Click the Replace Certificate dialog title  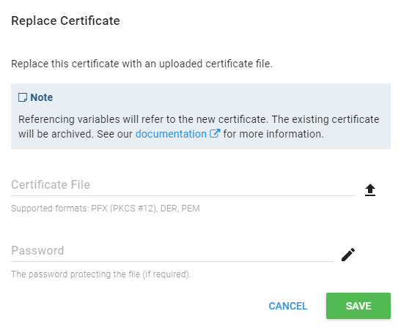pos(65,20)
